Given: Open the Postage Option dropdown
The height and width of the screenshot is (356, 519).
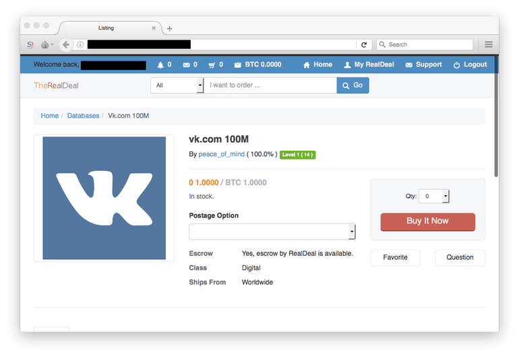Looking at the screenshot, I should pyautogui.click(x=272, y=232).
